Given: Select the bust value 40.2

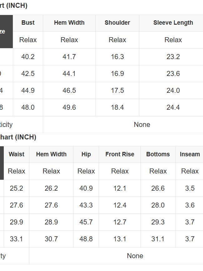Looking at the screenshot, I should pyautogui.click(x=28, y=57).
